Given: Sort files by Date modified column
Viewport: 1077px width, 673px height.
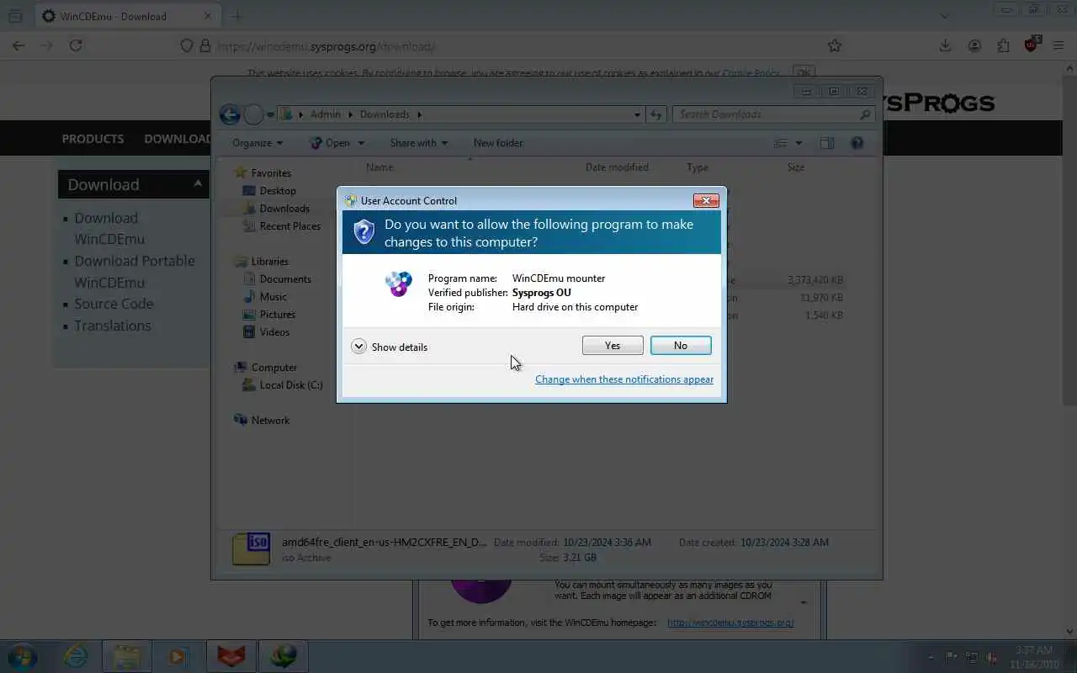Looking at the screenshot, I should click(617, 167).
